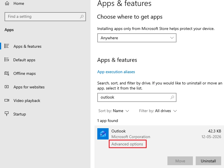Click the greyed Move button
This screenshot has width=224, height=168.
pyautogui.click(x=180, y=161)
